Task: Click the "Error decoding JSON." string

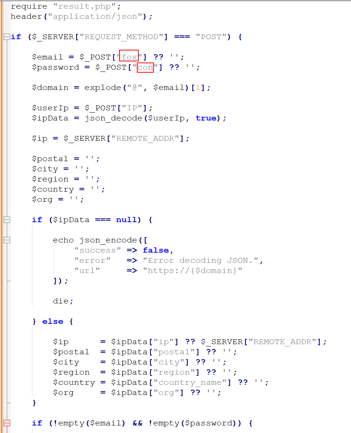Action: tap(201, 261)
